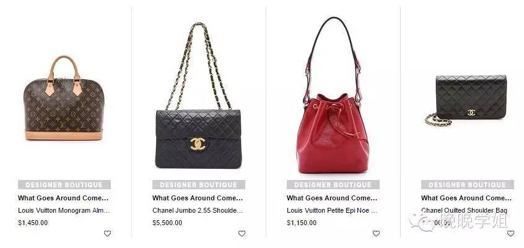Click the $5,500.00 price of Chanel Jumbo
Screen dimensions: 524x248
(167, 223)
